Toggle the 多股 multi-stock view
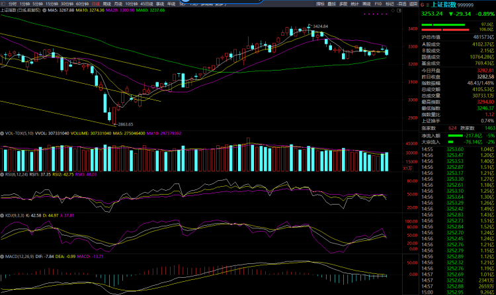496x295 pixels. (x=343, y=4)
